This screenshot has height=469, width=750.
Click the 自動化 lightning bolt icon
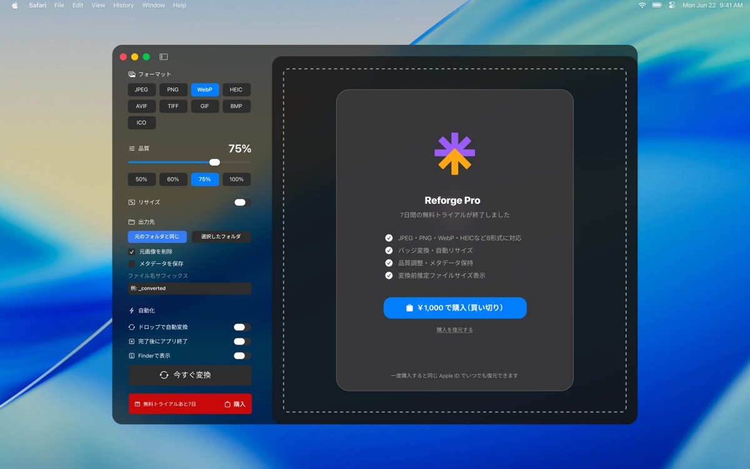(x=132, y=311)
